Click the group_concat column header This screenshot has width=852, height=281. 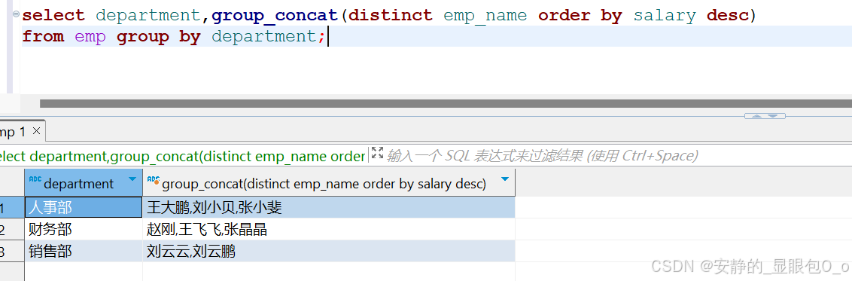click(329, 183)
